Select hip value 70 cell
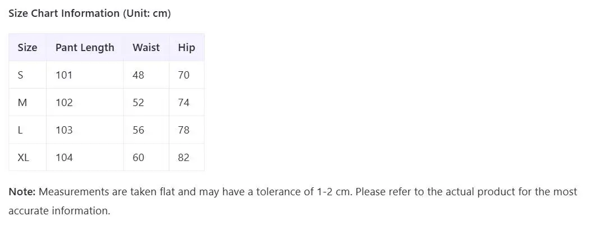Image resolution: width=596 pixels, height=225 pixels. pos(184,75)
